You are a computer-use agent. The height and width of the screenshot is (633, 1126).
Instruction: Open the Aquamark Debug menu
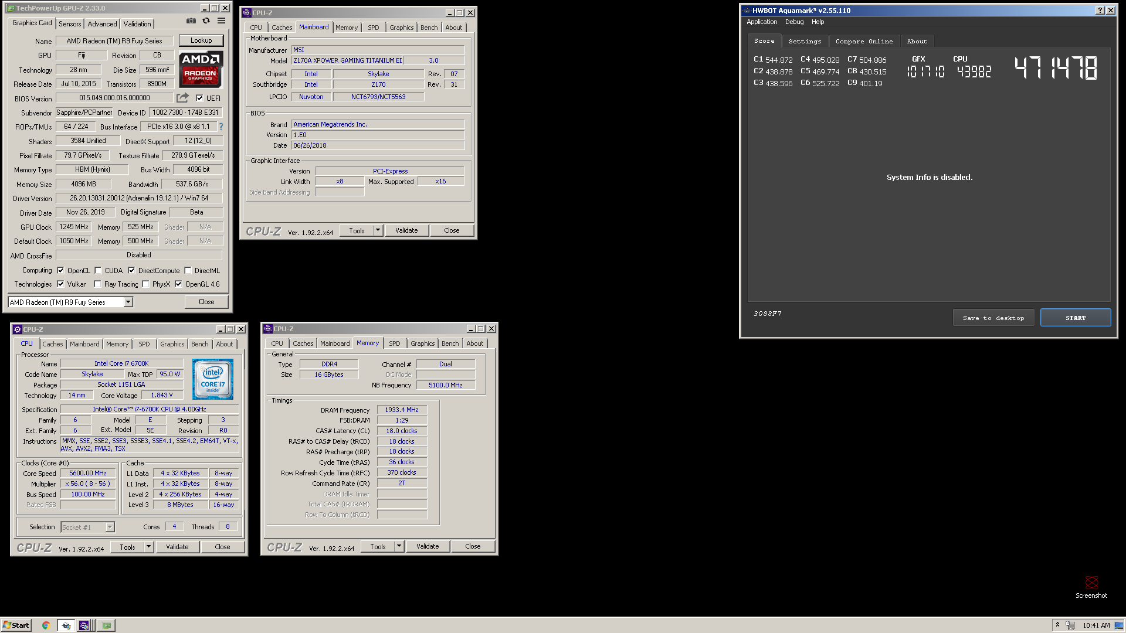tap(794, 22)
